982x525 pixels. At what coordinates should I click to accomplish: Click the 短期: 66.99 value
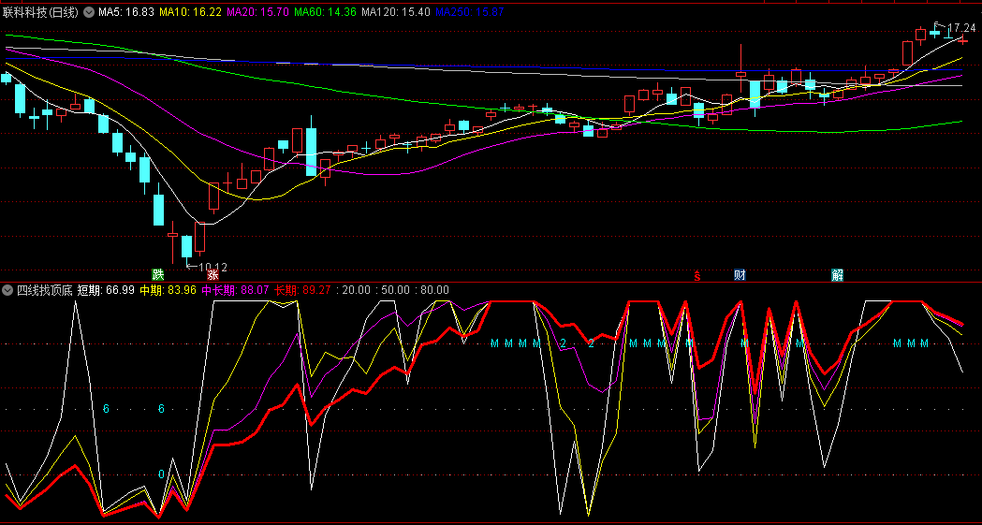click(106, 290)
